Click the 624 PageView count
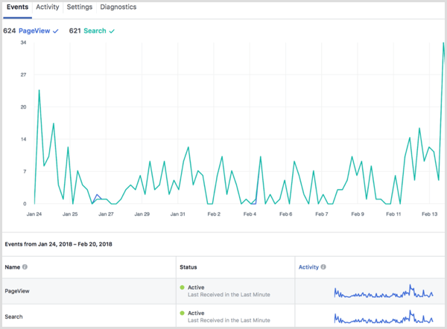The width and height of the screenshot is (447, 329). 10,31
